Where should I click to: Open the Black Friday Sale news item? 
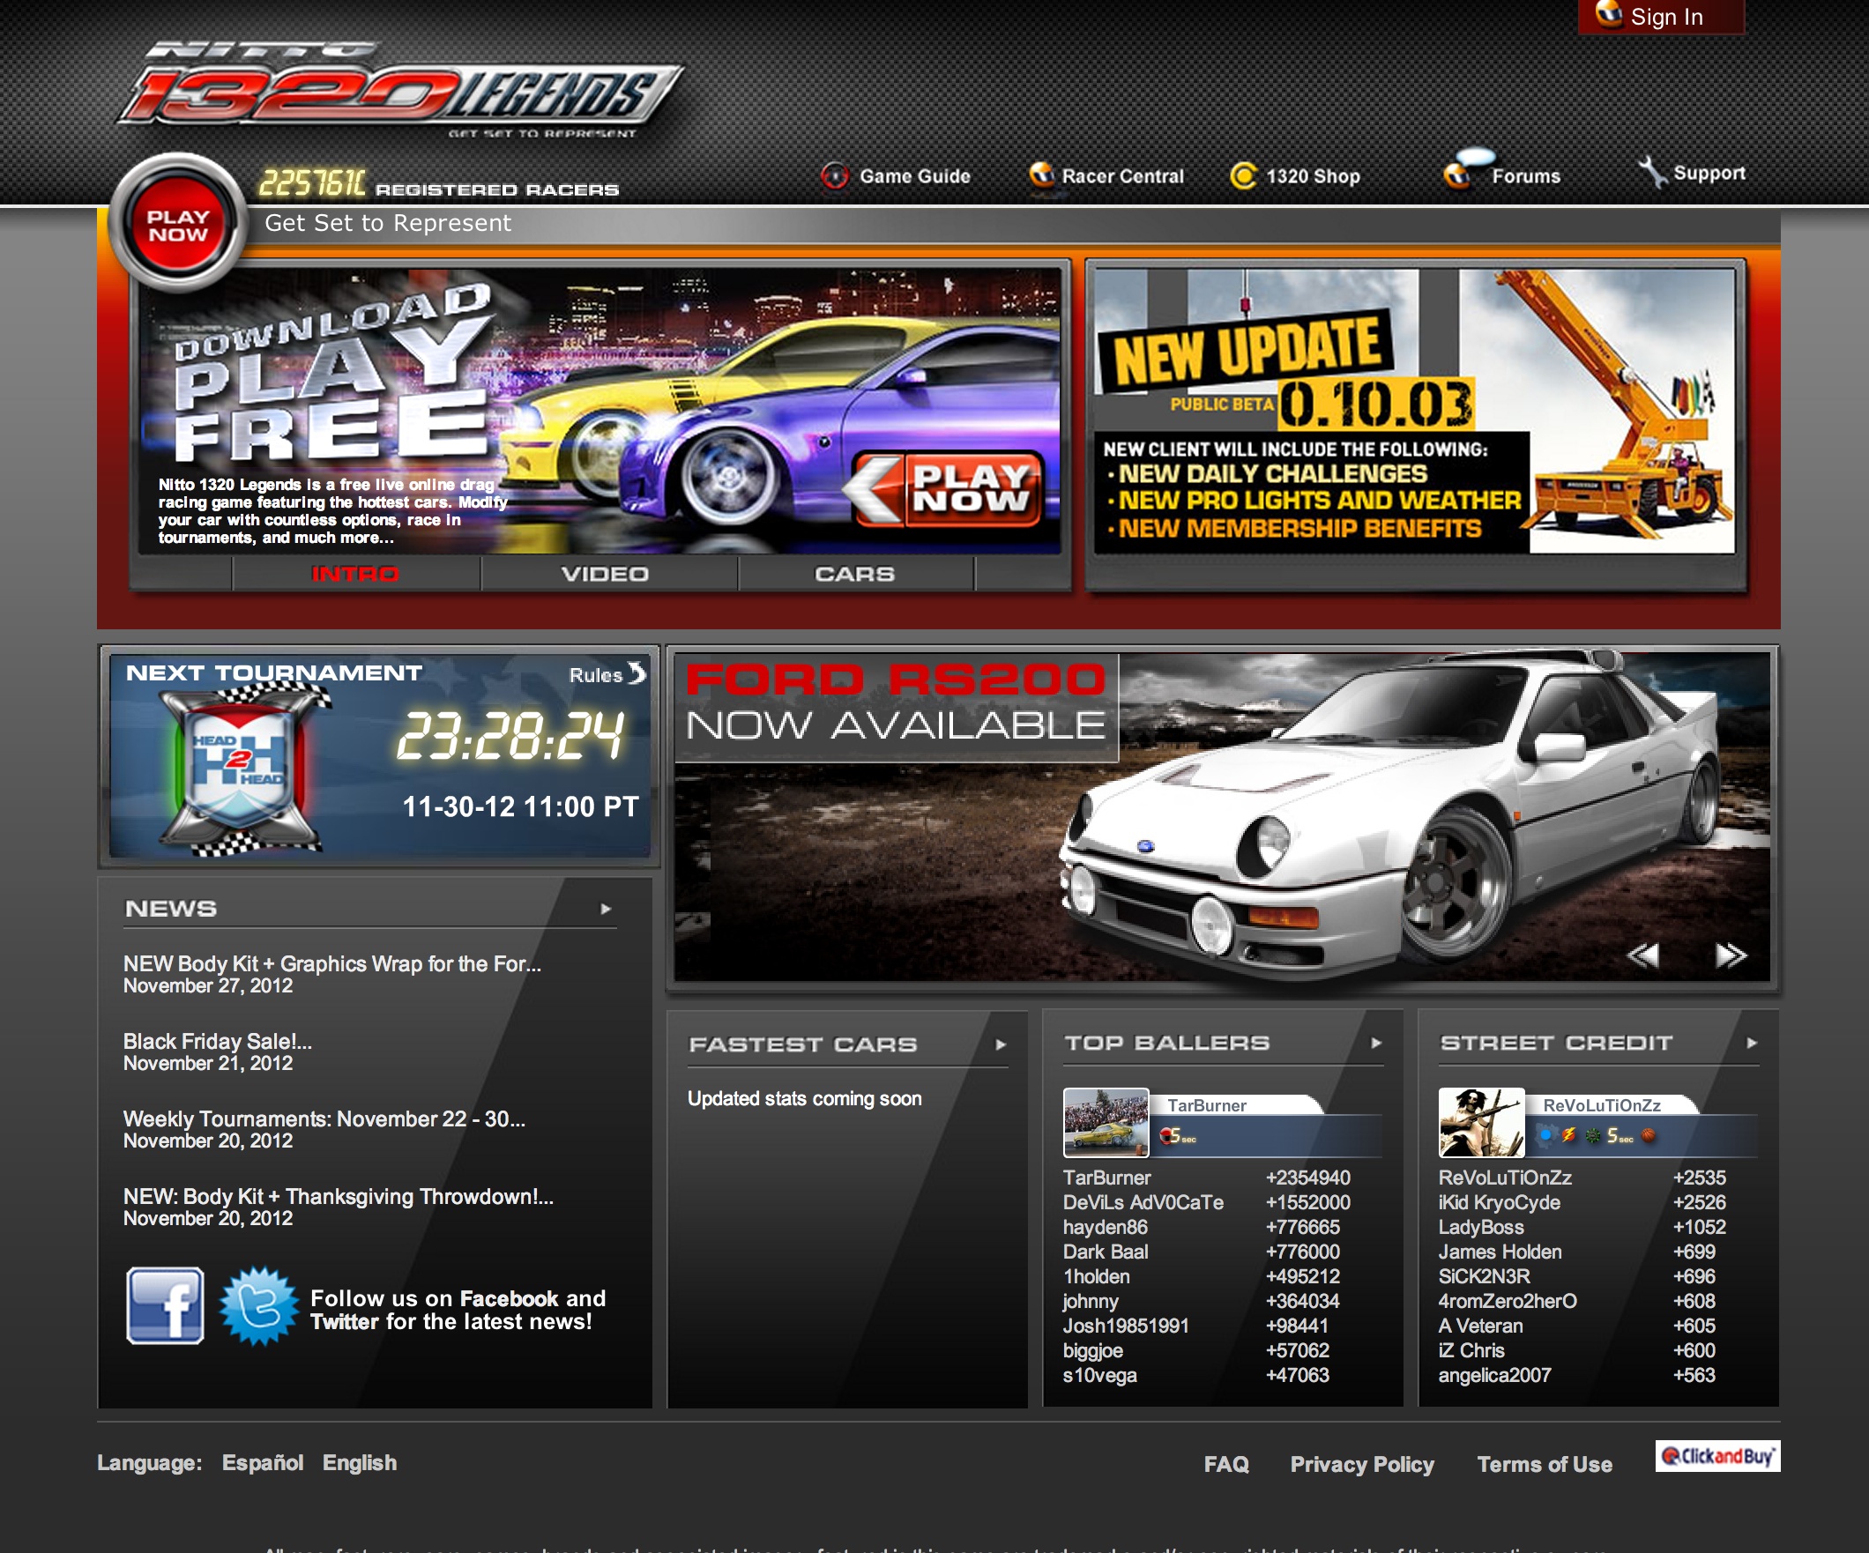tap(217, 1041)
